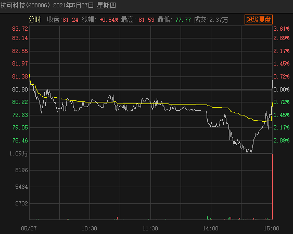The image size is (293, 234).
Task: Click the 14:00 time axis marker
Action: tap(211, 228)
